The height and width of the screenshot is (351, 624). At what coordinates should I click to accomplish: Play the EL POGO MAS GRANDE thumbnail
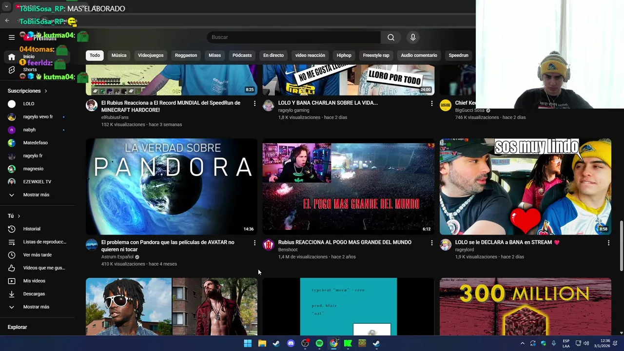(x=349, y=187)
